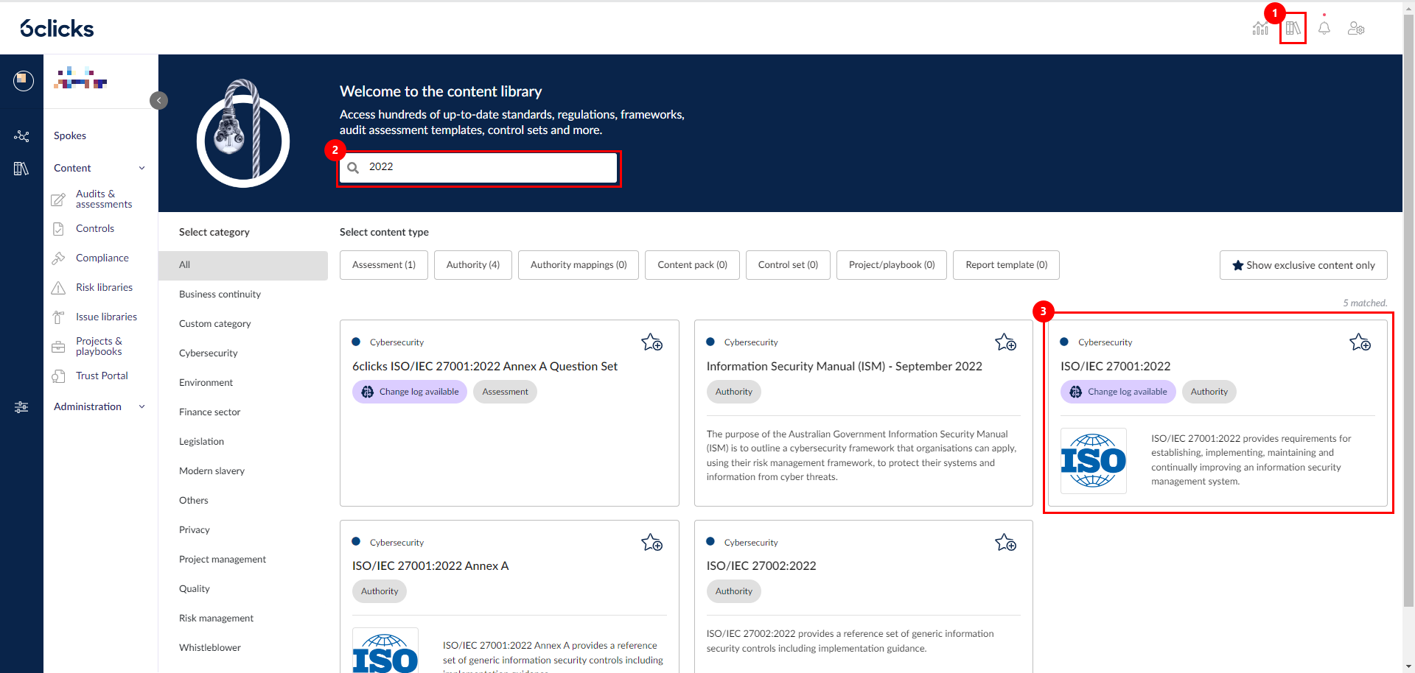Image resolution: width=1415 pixels, height=673 pixels.
Task: Expand the Administration menu chevron
Action: (142, 407)
